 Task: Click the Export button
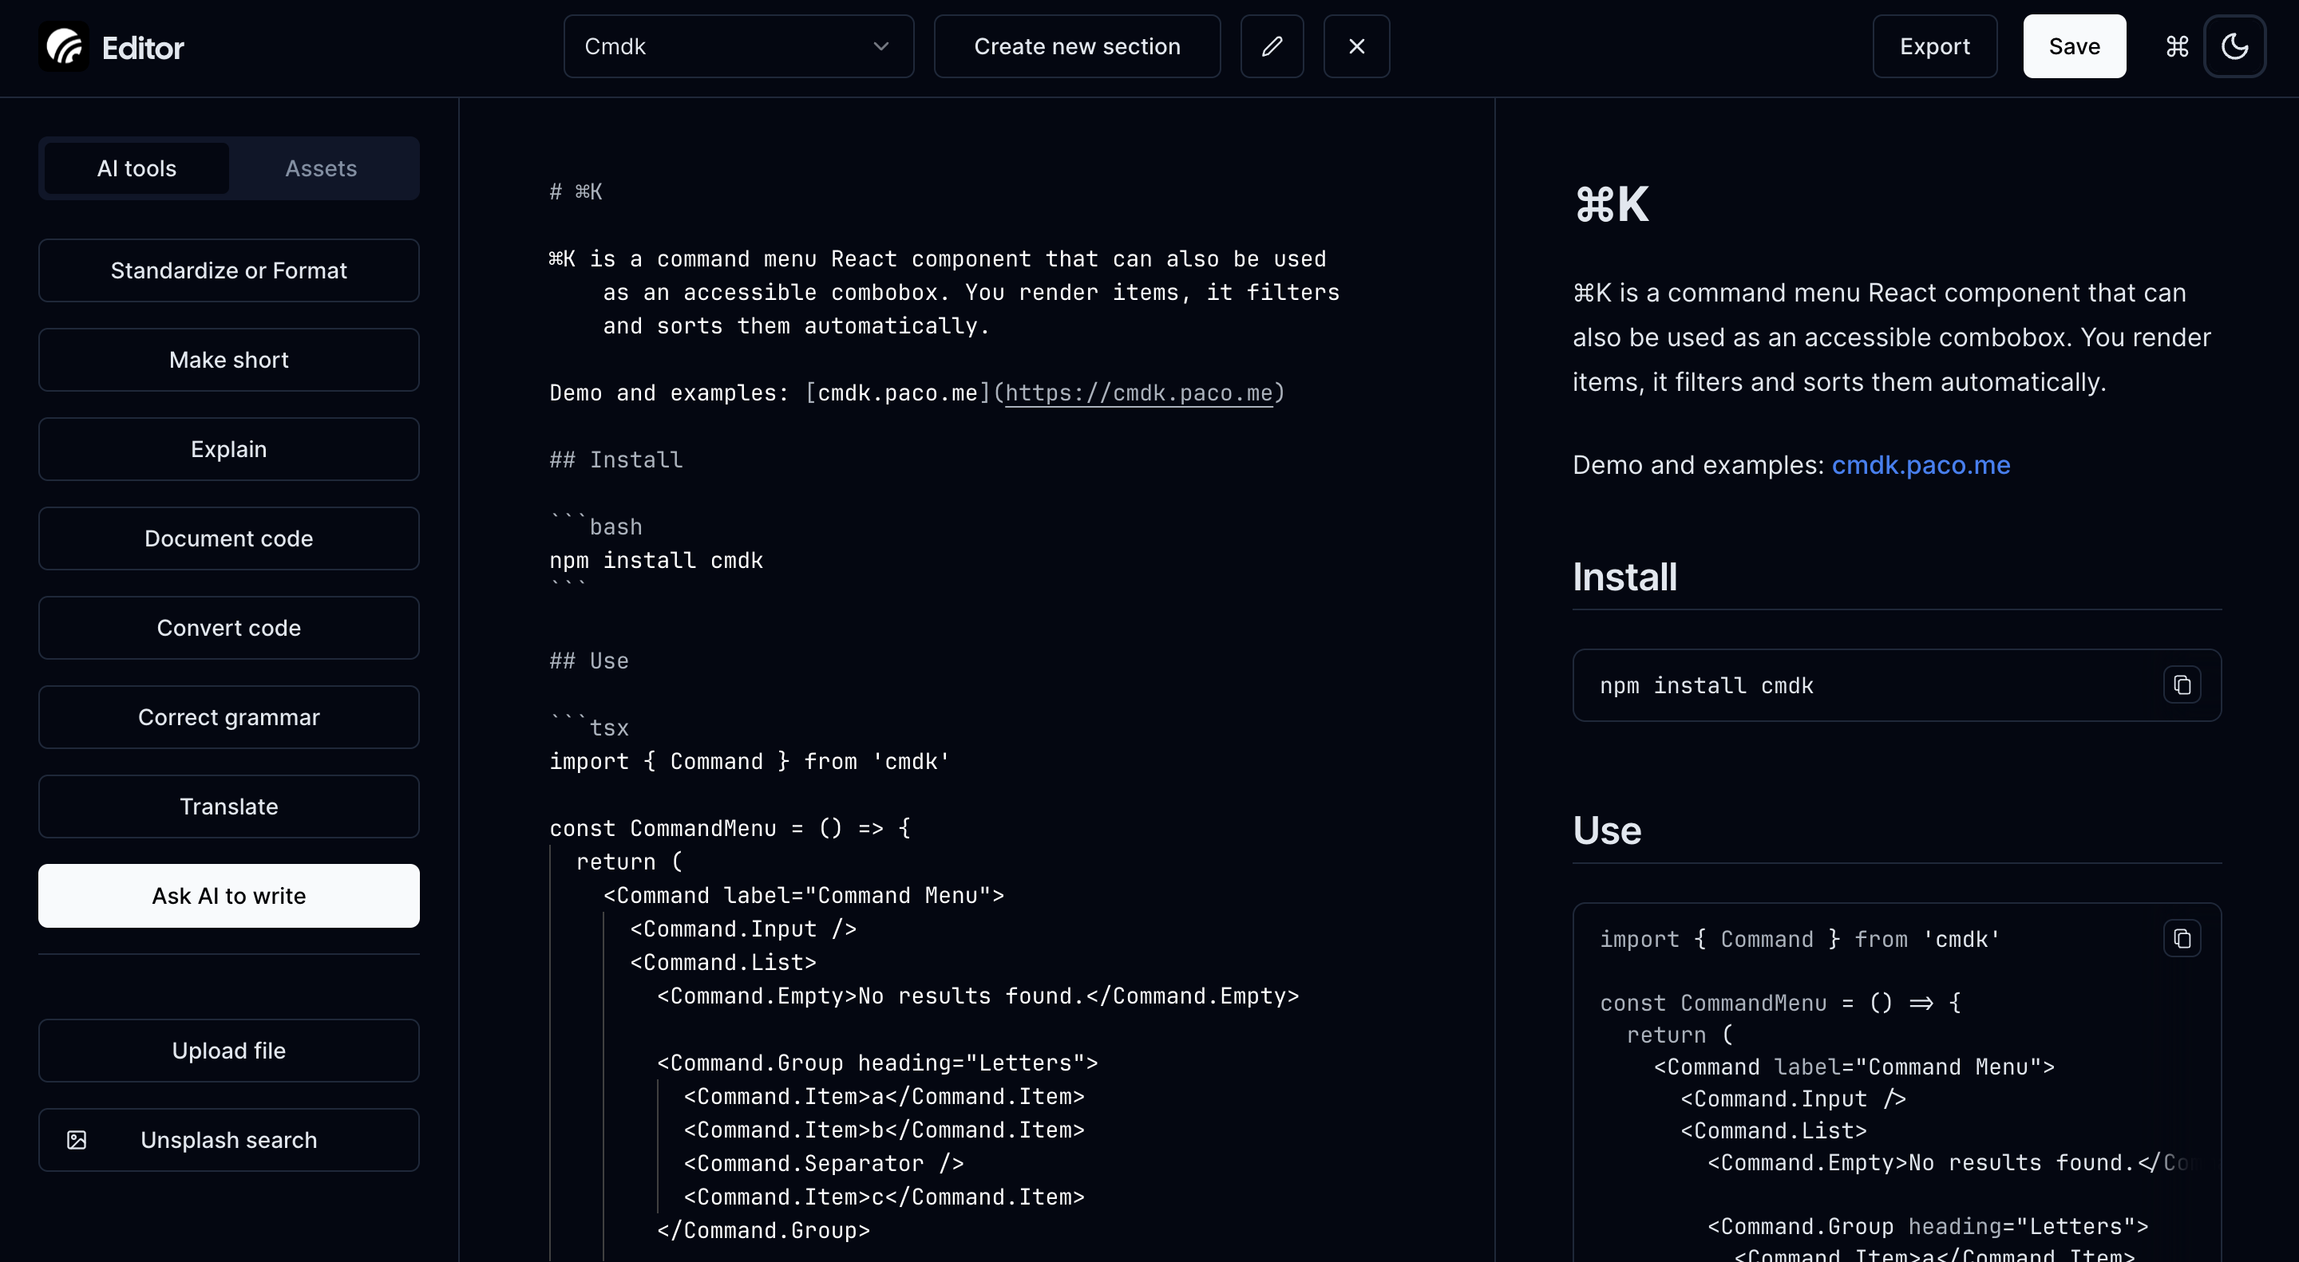pyautogui.click(x=1934, y=46)
